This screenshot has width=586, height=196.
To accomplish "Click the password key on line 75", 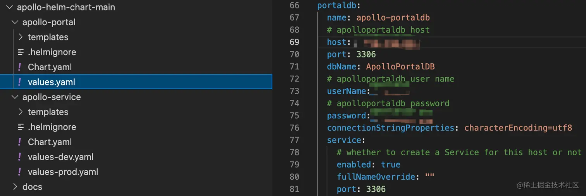I will tap(346, 116).
